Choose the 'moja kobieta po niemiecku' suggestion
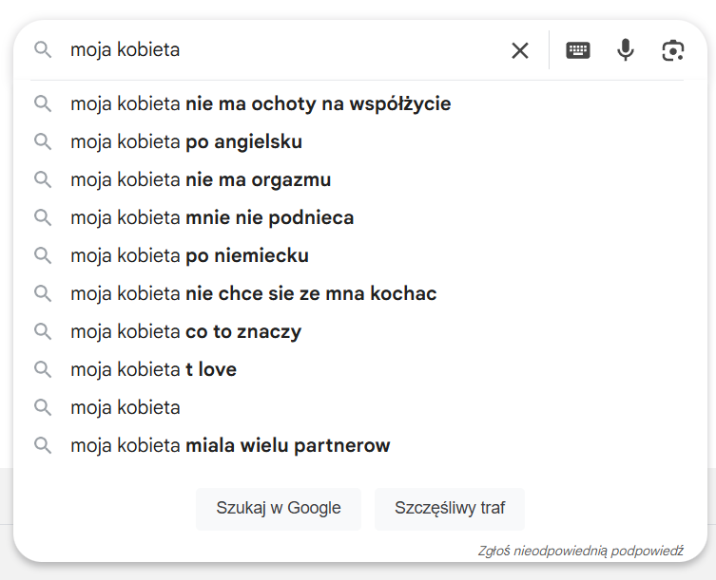Viewport: 716px width, 580px height. coord(189,255)
